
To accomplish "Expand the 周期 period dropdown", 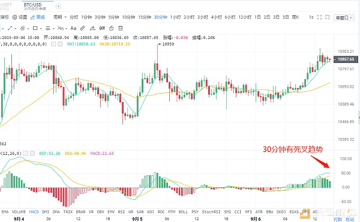I will 60,17.
